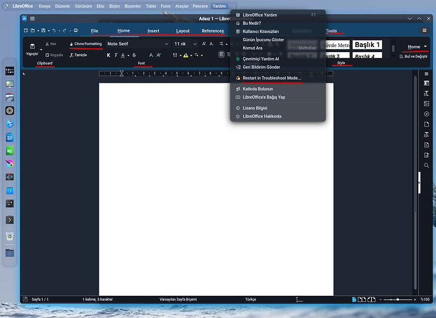Open sidebar settings hamburger icon
436x318 pixels.
click(426, 74)
